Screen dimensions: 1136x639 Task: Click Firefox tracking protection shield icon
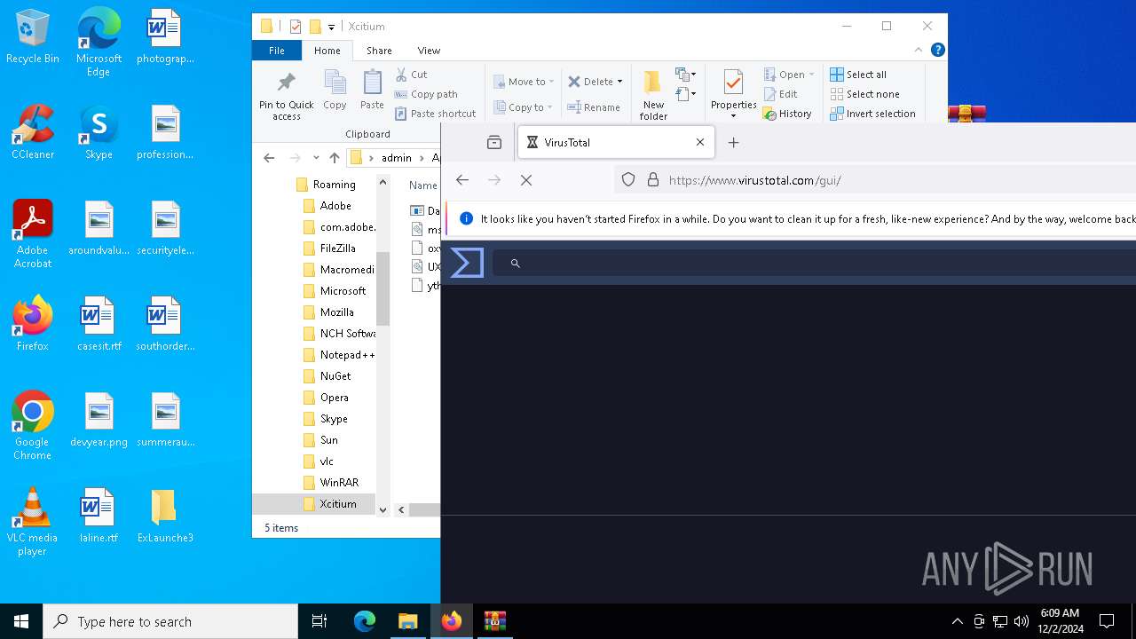pyautogui.click(x=628, y=180)
